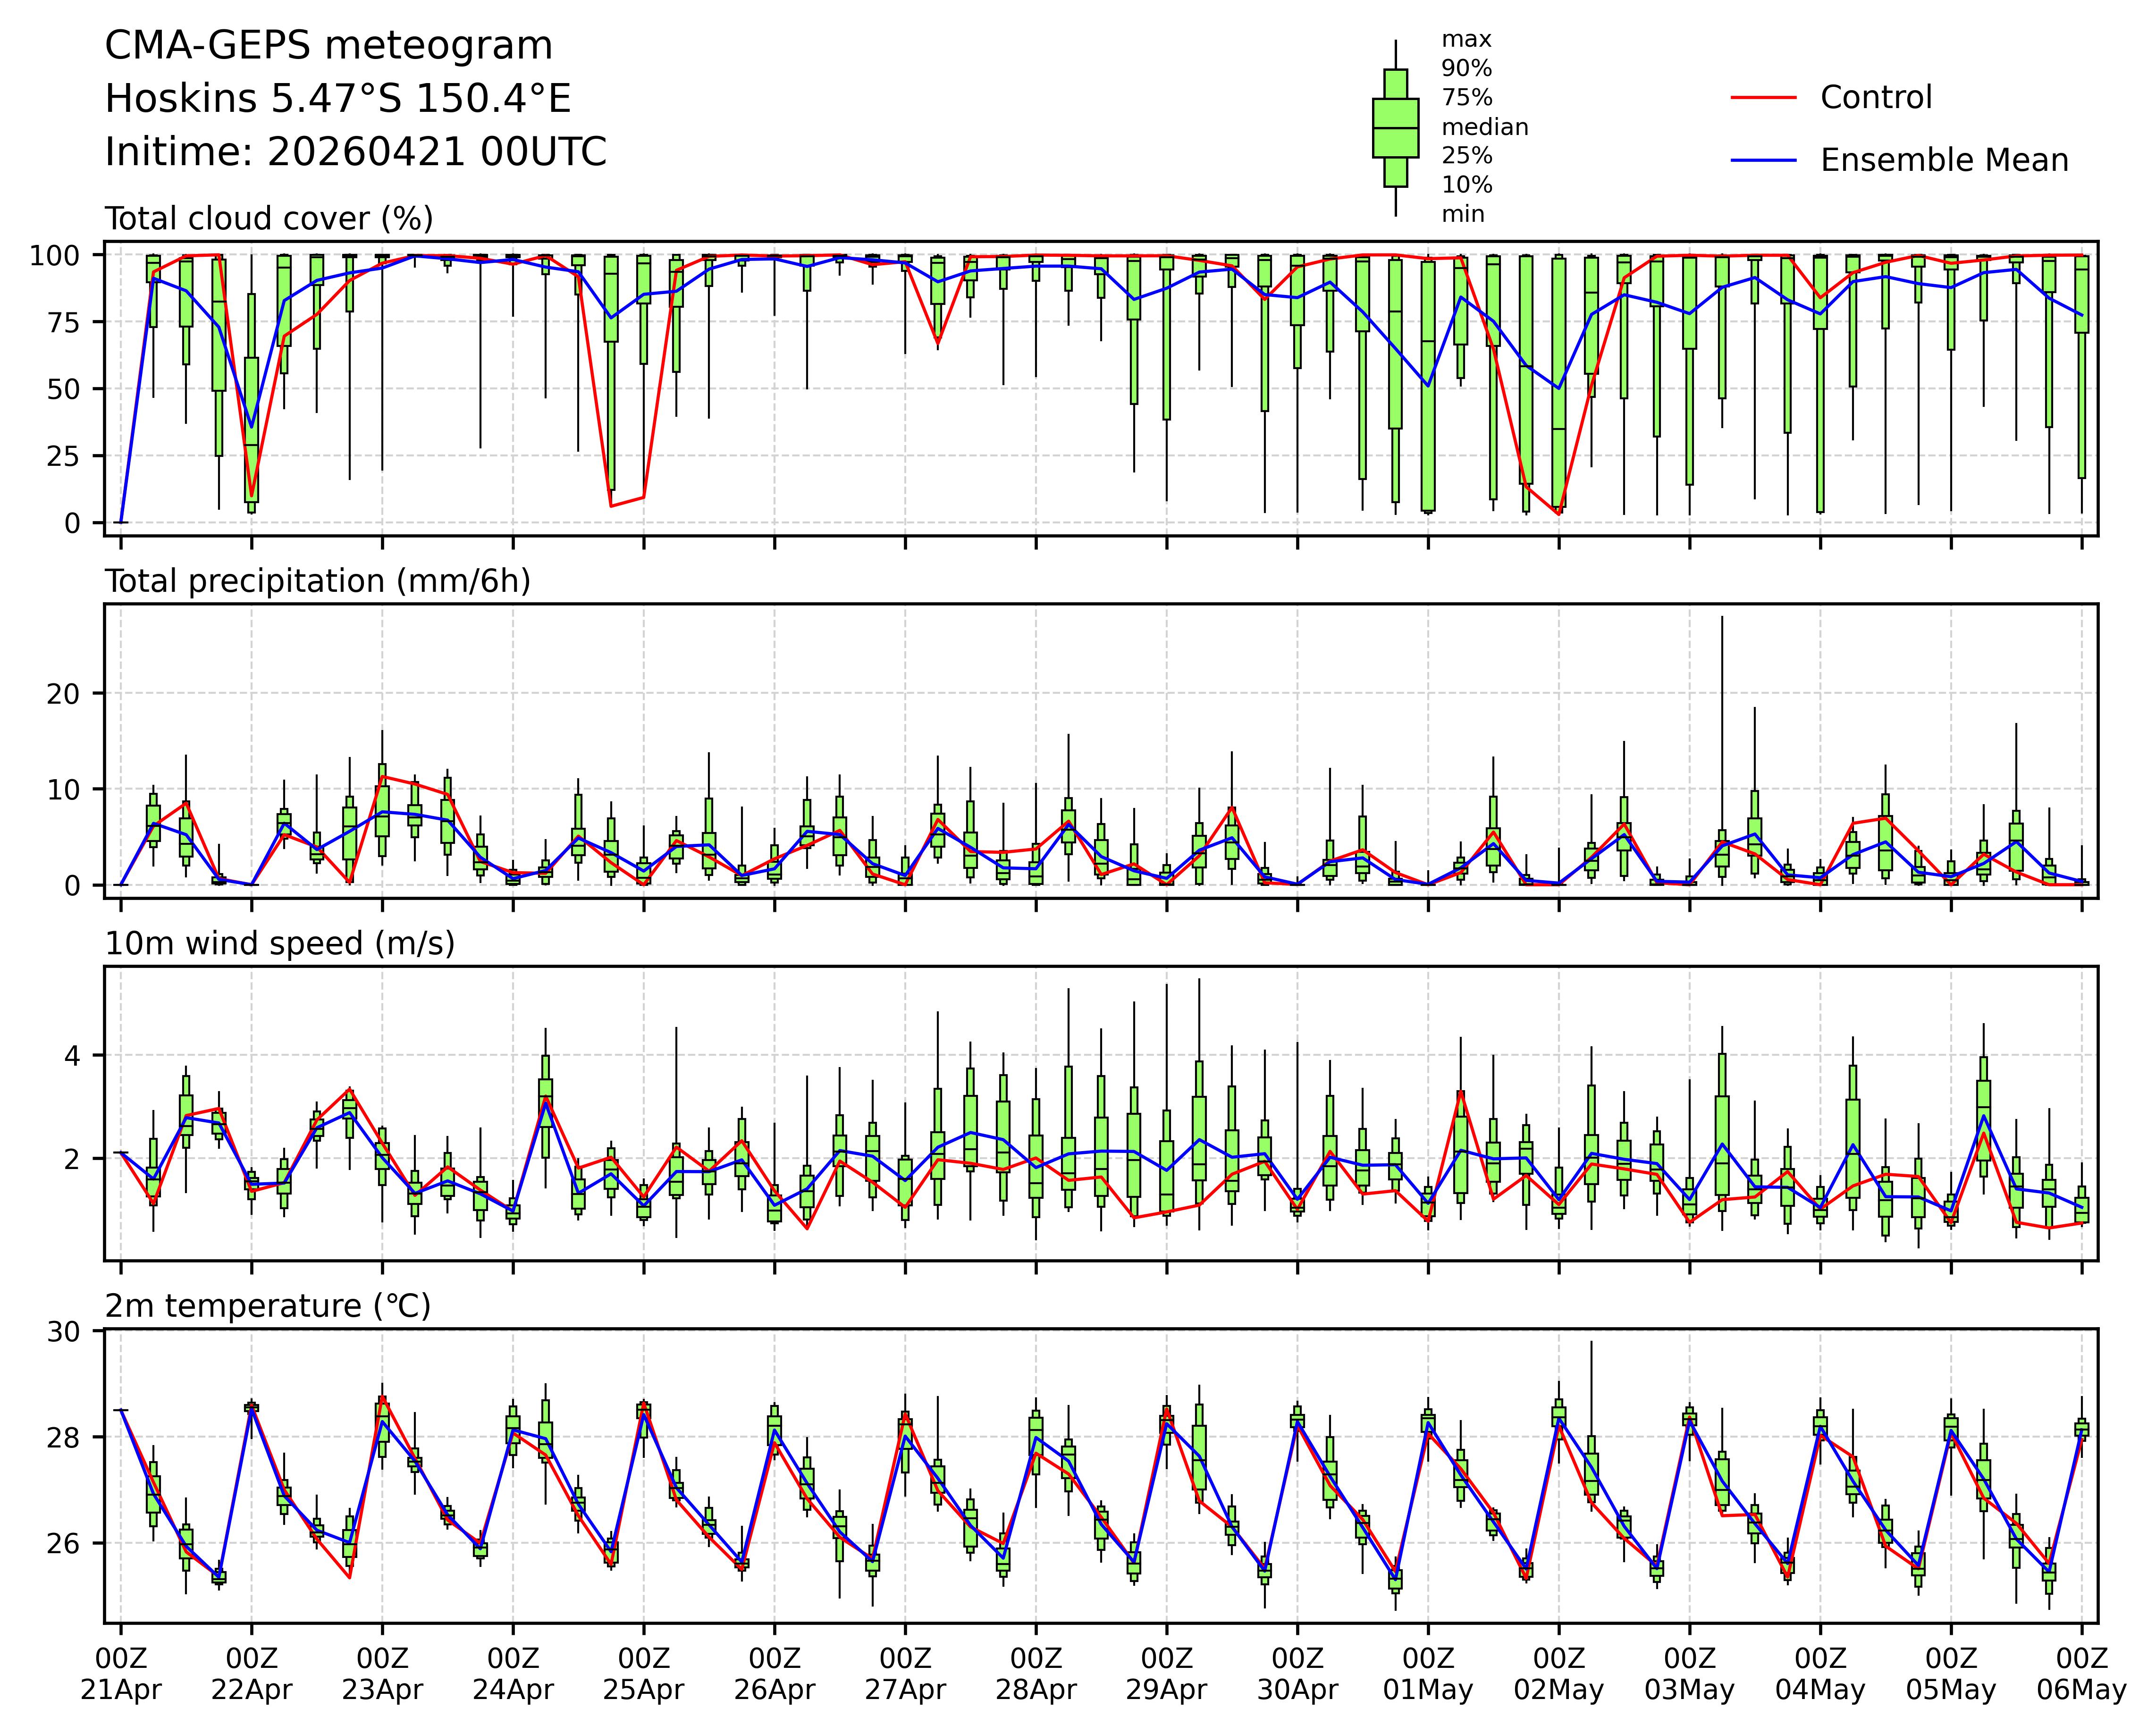Click the 90% percentile legend label

1466,69
